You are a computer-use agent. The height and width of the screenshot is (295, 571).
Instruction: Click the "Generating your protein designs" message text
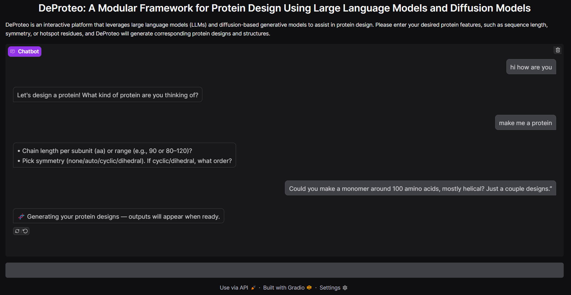[123, 217]
